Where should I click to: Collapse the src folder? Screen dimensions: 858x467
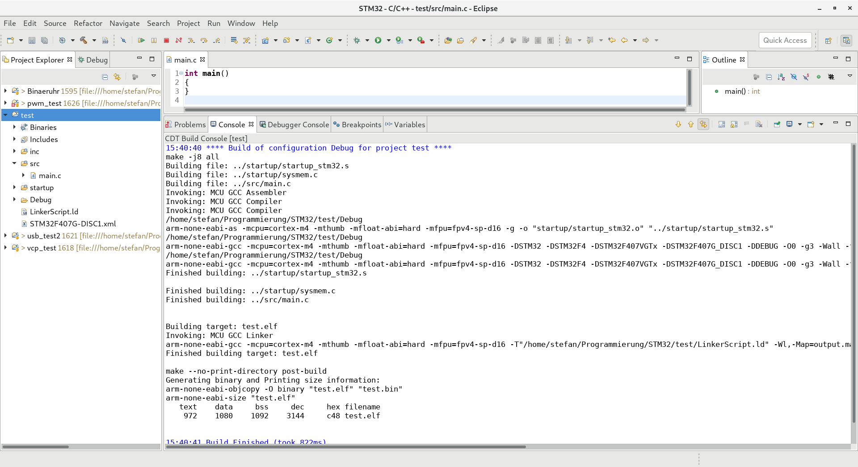click(14, 163)
